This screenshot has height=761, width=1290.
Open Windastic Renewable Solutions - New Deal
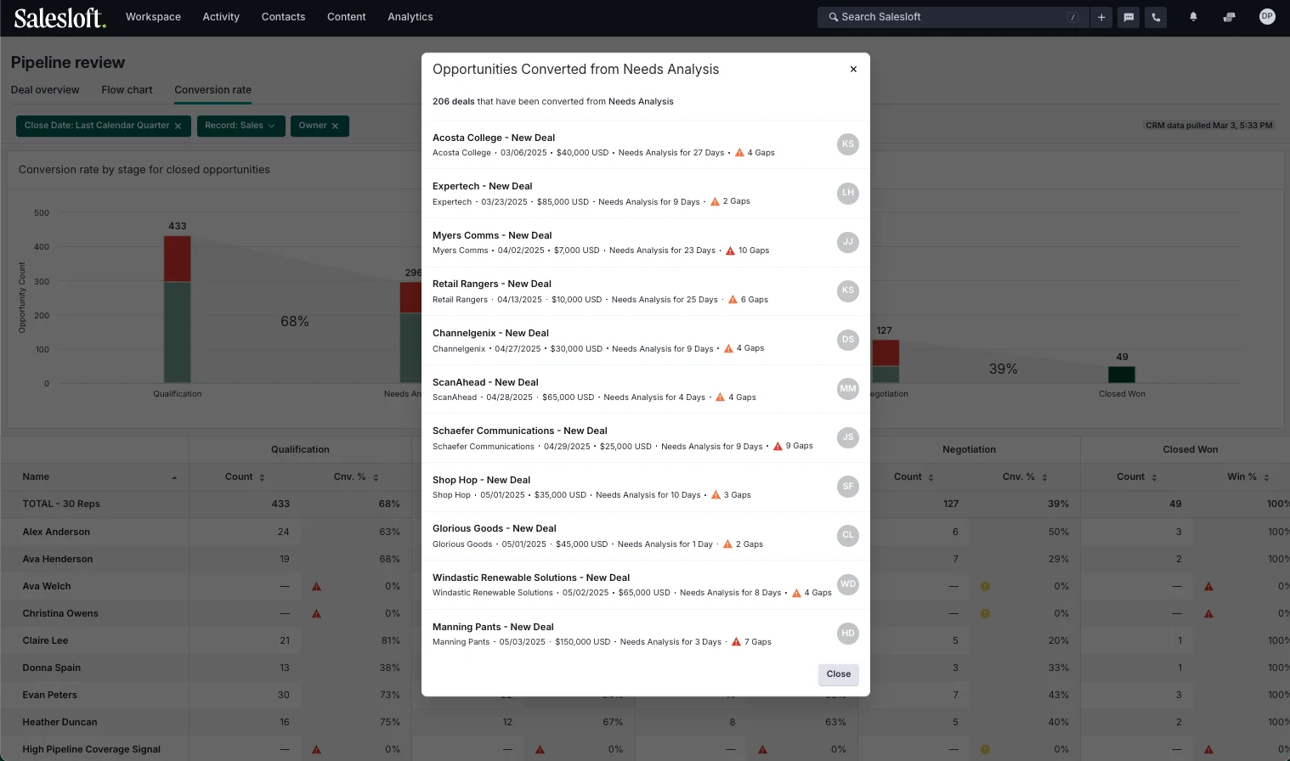[531, 578]
